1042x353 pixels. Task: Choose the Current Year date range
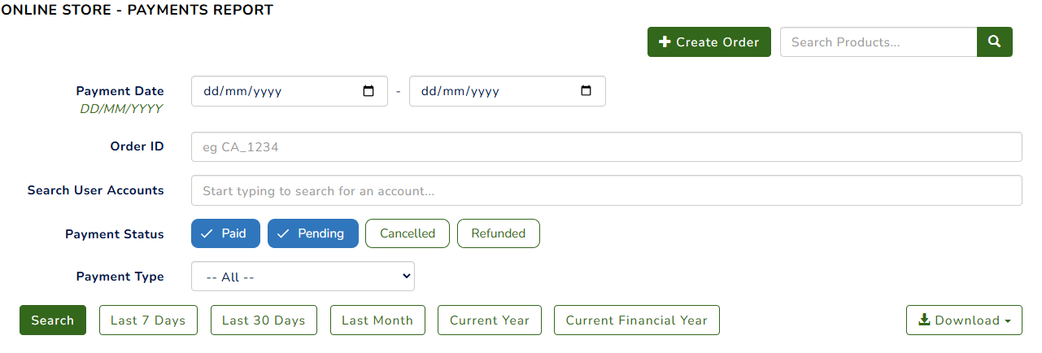tap(490, 320)
